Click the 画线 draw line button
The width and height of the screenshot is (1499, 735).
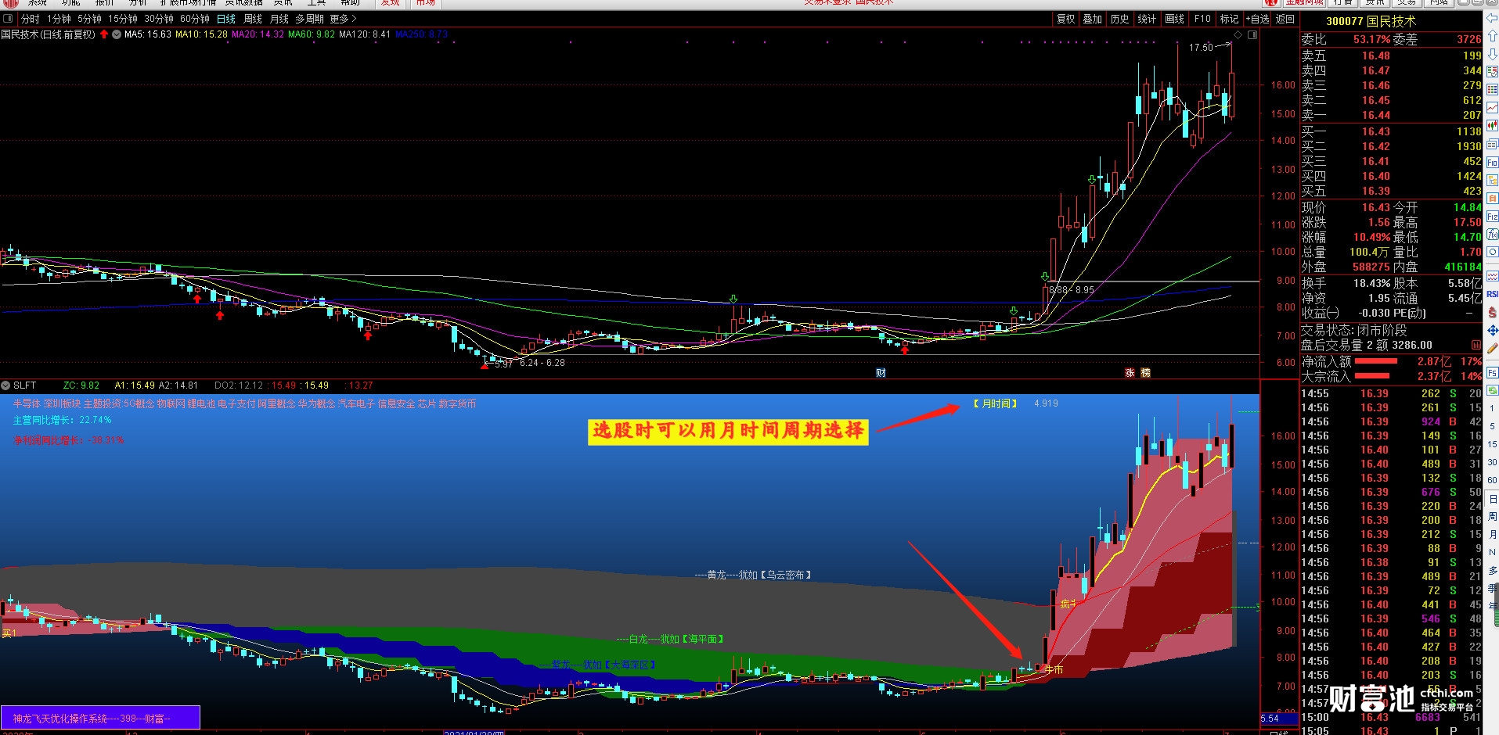coord(1174,19)
